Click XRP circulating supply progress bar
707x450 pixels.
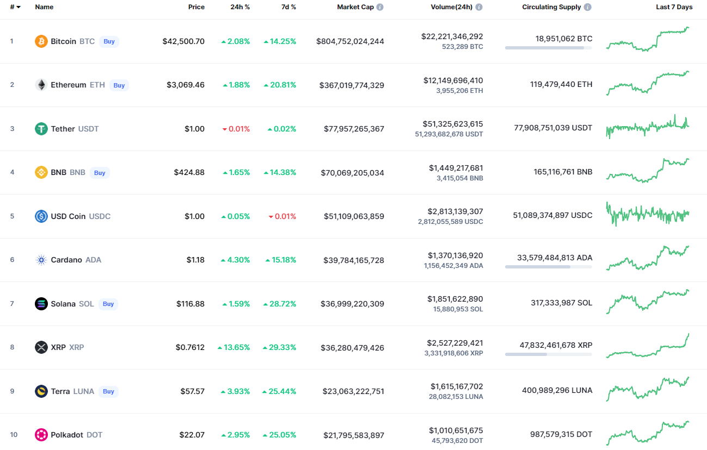click(548, 354)
